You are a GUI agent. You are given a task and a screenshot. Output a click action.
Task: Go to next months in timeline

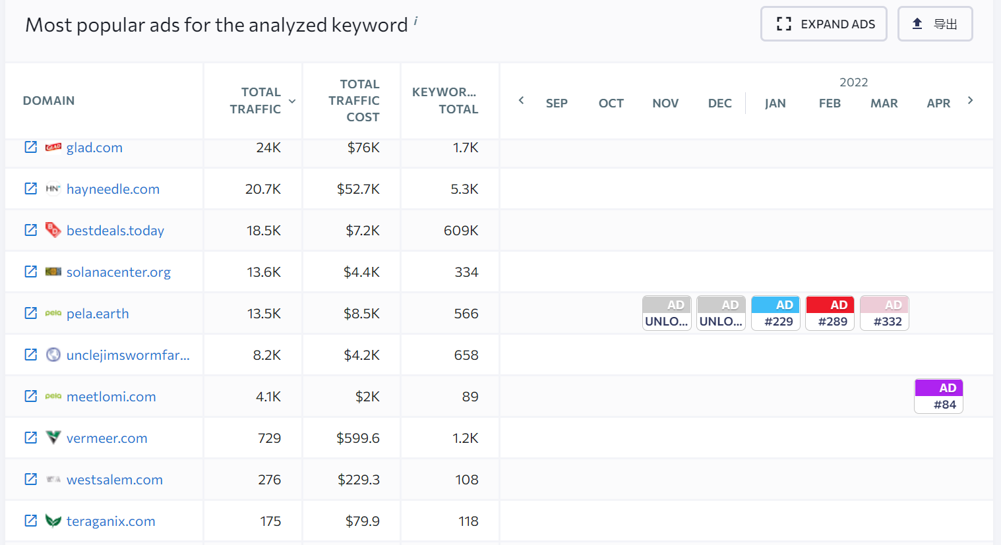click(970, 100)
